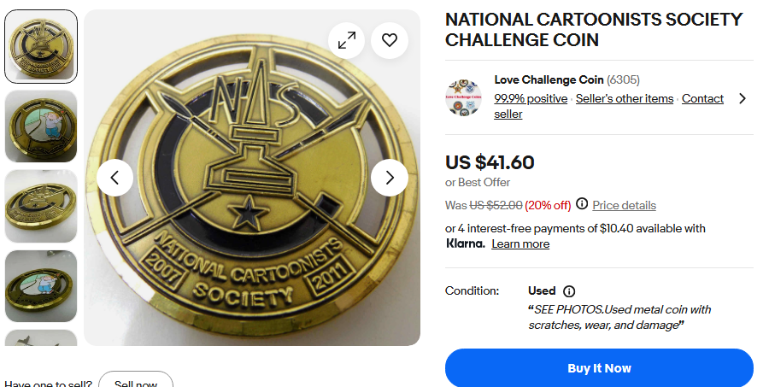Select the first coin front thumbnail
The height and width of the screenshot is (387, 769).
(41, 46)
